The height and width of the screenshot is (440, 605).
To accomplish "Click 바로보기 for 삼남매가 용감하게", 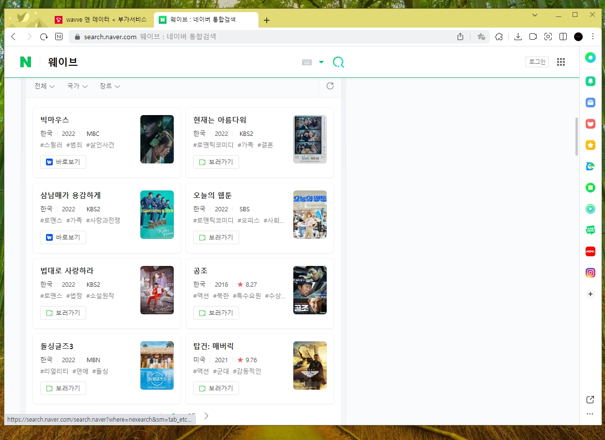I will click(63, 237).
